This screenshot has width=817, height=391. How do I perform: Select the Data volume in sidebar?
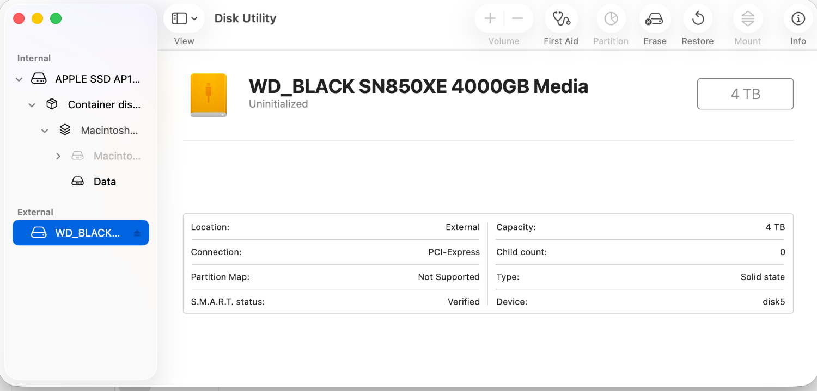[104, 182]
